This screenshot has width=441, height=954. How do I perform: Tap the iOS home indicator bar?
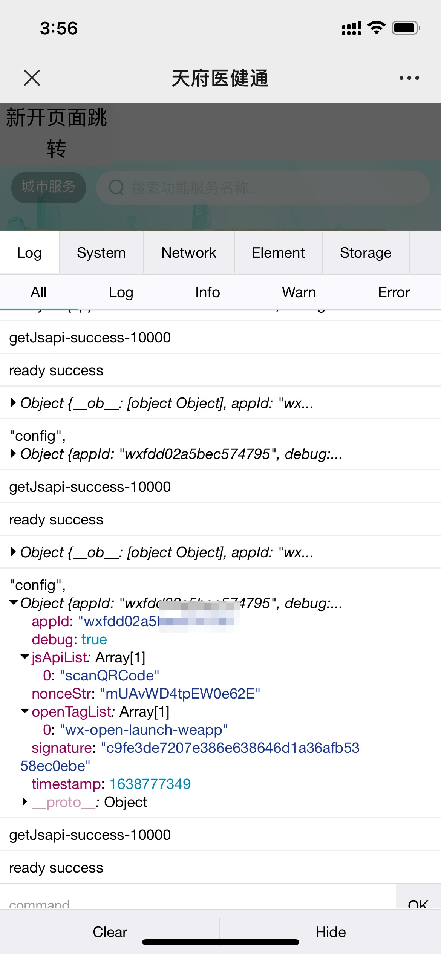pos(220,942)
